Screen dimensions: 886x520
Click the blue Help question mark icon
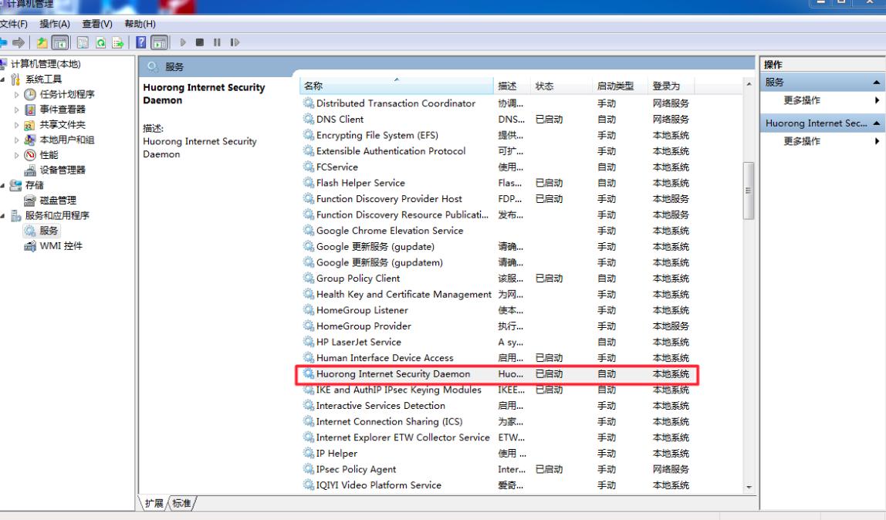[x=141, y=42]
